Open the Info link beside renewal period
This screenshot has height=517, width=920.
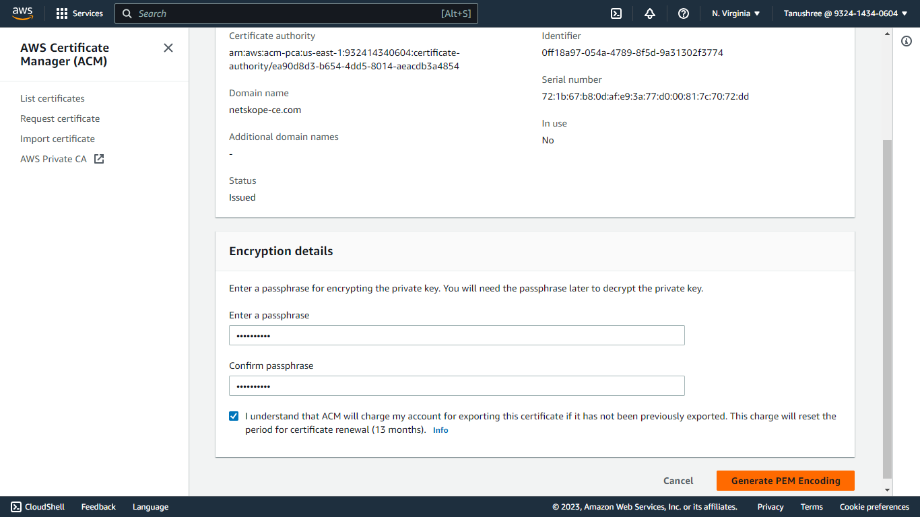[x=440, y=430]
